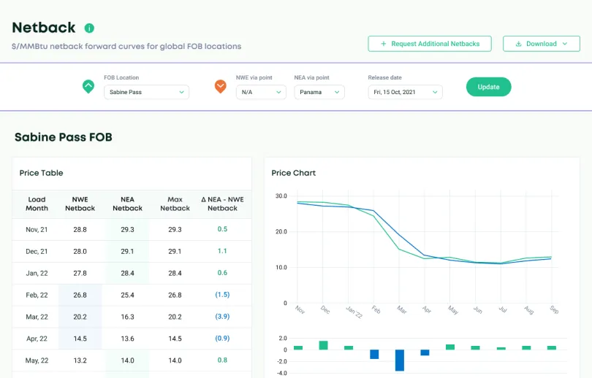Open the Release date Fri, 15 Oct, 2021 dropdown
Image resolution: width=592 pixels, height=378 pixels.
(x=405, y=92)
